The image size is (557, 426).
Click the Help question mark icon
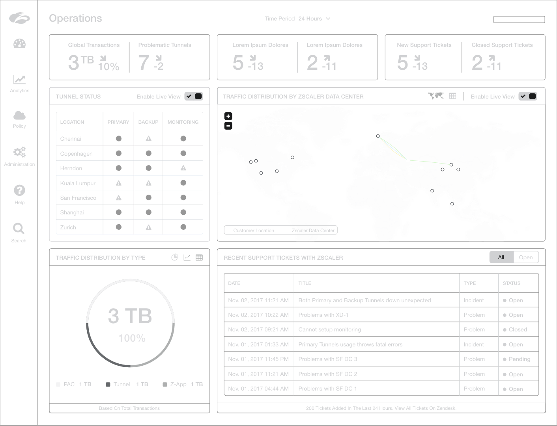[19, 190]
